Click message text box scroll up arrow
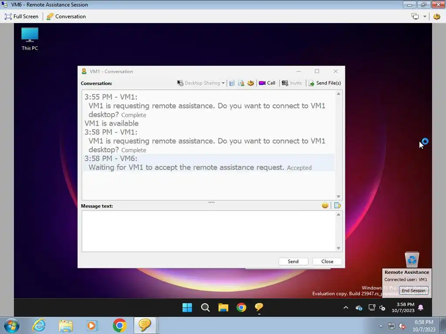446x334 pixels. coord(338,214)
